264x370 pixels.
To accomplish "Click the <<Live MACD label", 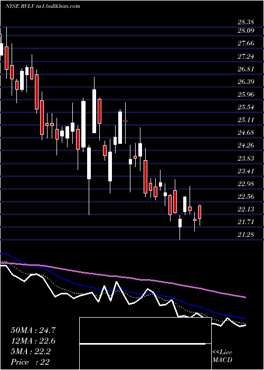I will 222,356.
